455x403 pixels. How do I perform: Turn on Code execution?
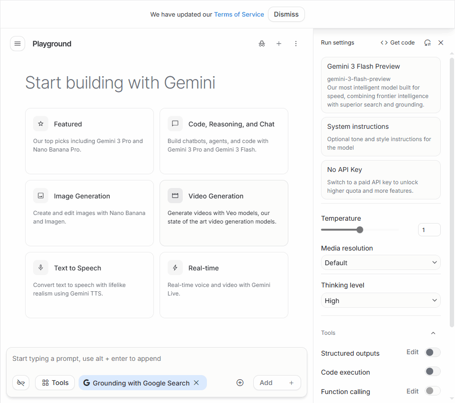coord(432,372)
